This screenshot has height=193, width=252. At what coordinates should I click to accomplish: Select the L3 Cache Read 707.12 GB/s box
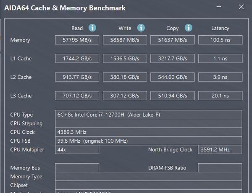click(77, 96)
